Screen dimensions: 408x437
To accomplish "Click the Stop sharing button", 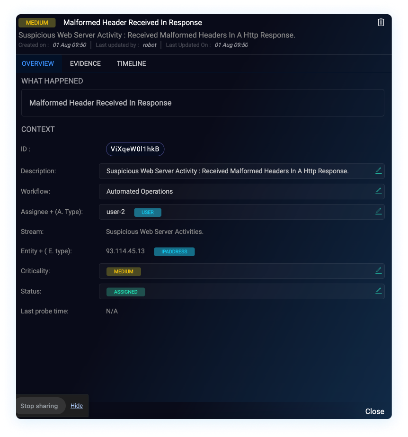I will coord(39,406).
